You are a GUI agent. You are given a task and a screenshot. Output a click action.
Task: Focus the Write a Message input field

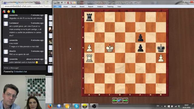(24, 68)
